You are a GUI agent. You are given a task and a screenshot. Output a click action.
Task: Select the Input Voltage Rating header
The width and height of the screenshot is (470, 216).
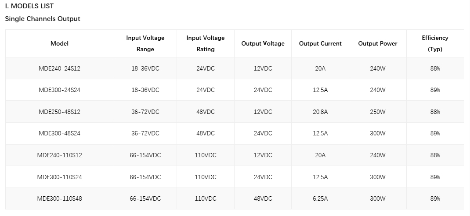click(x=205, y=44)
